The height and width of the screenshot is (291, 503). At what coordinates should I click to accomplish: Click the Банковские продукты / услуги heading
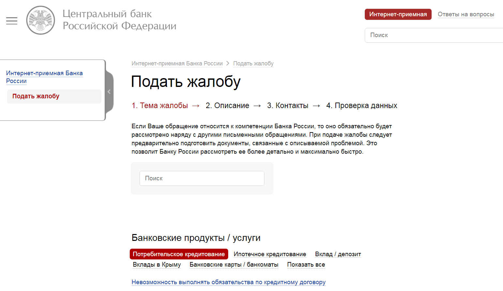[196, 238]
